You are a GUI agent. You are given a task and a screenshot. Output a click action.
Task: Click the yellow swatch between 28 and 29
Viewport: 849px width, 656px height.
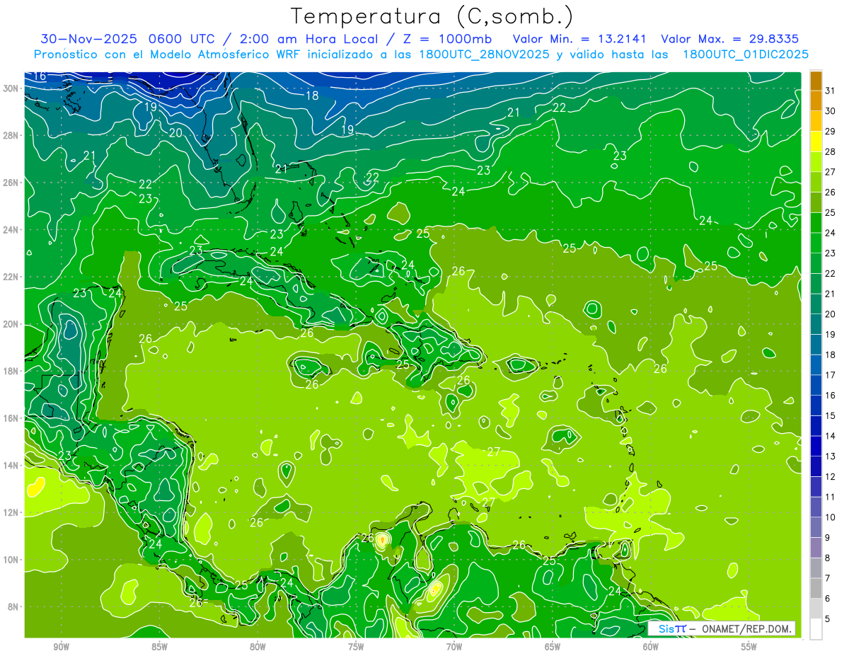click(x=816, y=142)
